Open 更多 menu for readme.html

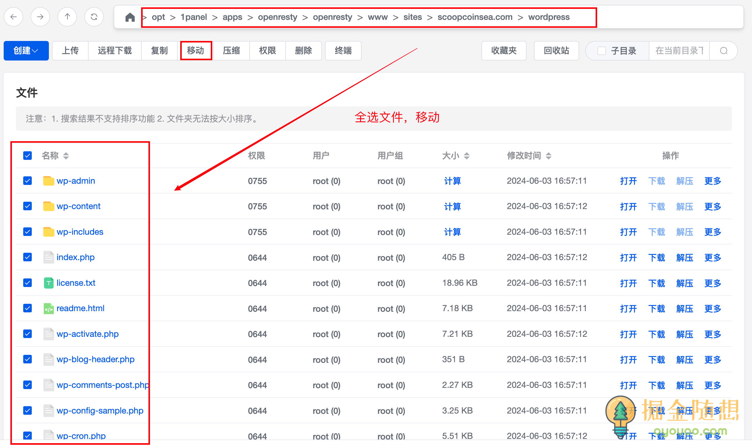click(713, 309)
